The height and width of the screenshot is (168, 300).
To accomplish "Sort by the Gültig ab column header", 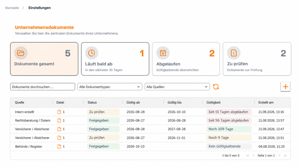I will point(133,102).
